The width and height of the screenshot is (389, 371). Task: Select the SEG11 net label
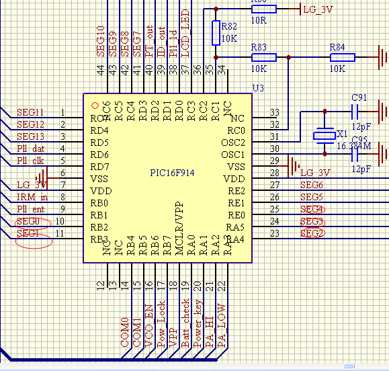[x=30, y=112]
